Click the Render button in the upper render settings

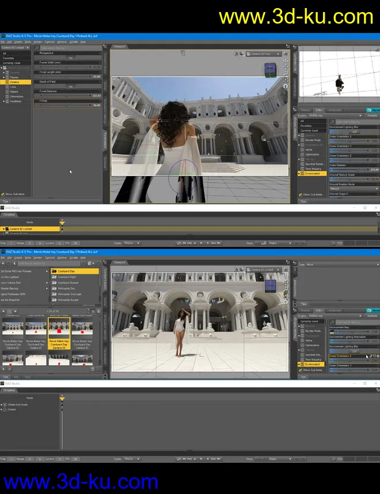tap(373, 110)
